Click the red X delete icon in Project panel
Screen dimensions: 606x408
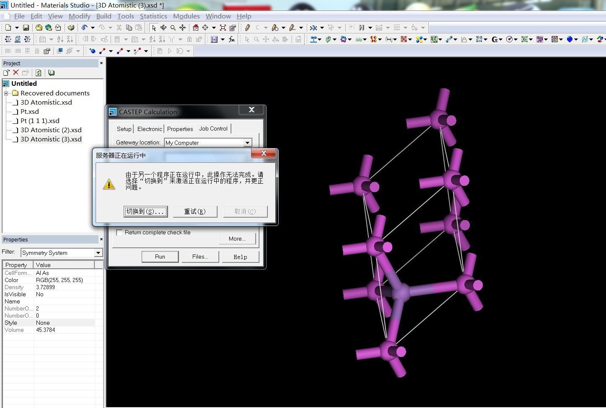pyautogui.click(x=16, y=73)
